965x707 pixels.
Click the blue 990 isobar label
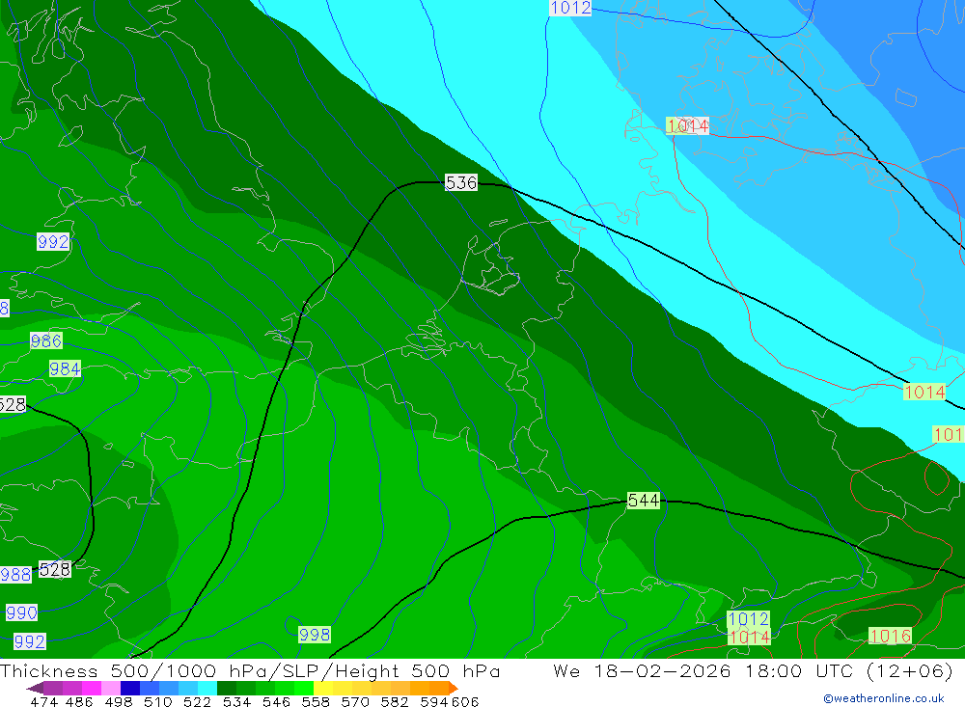(21, 612)
